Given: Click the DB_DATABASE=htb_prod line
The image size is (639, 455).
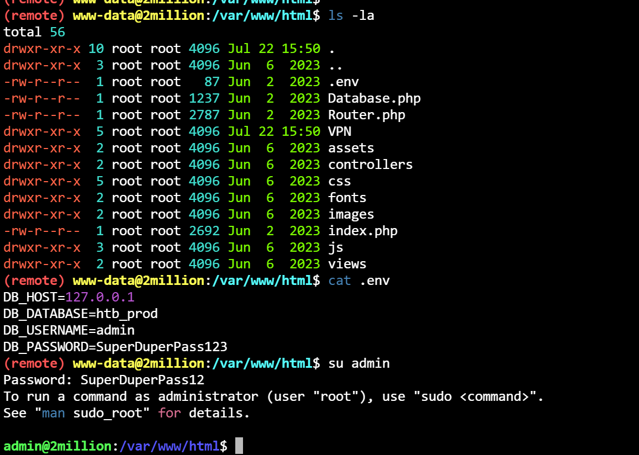Looking at the screenshot, I should point(81,314).
